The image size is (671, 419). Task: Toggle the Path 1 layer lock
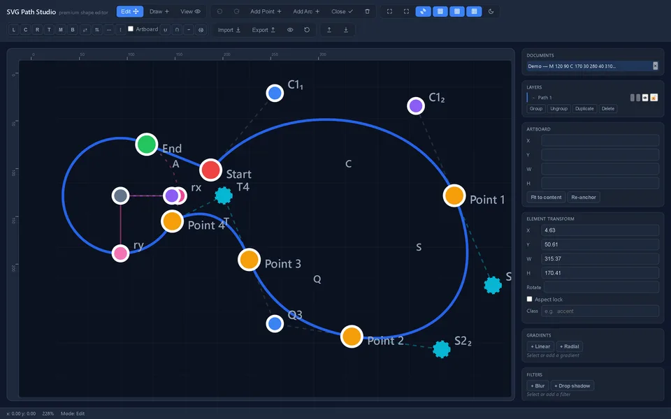coord(654,98)
